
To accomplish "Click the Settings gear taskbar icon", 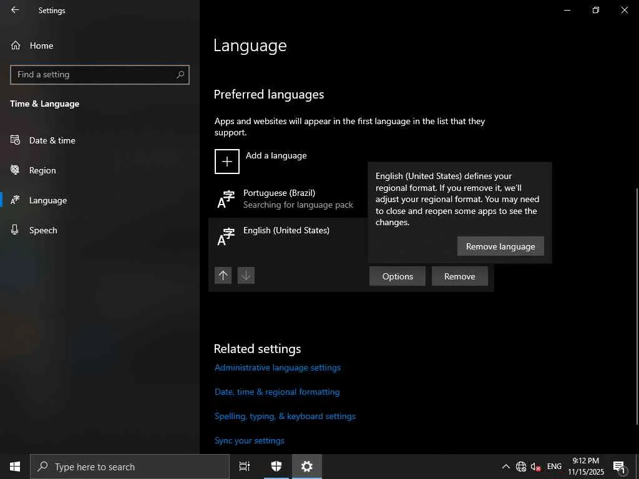I will pyautogui.click(x=307, y=467).
